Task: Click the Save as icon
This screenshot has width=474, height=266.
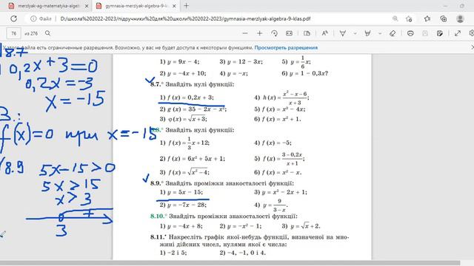Action: pos(440,33)
